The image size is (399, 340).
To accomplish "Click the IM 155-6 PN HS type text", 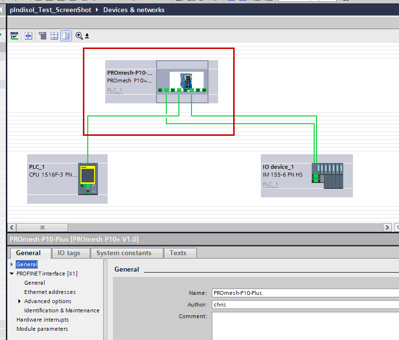I will tap(283, 175).
